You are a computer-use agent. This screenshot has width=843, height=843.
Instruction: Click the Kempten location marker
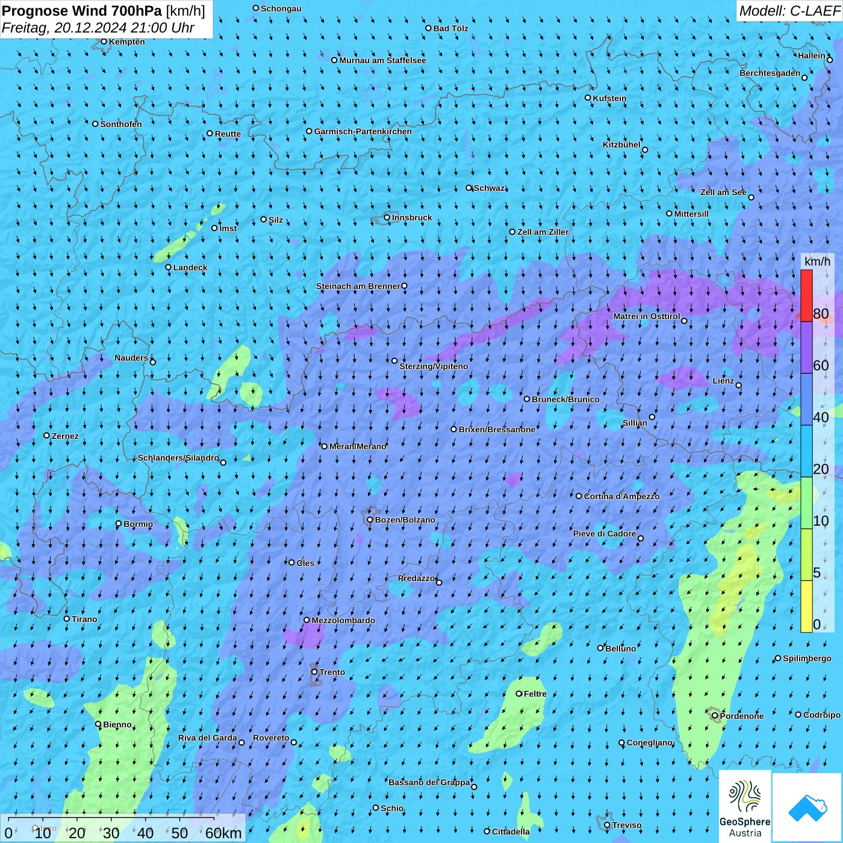[104, 42]
